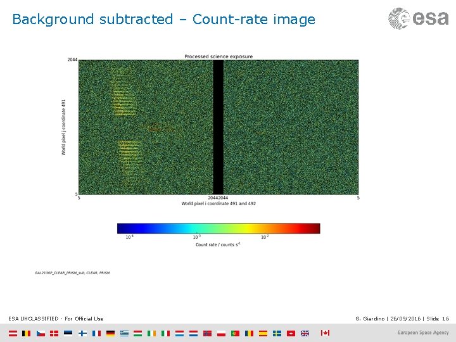Click the x-axis label 'World pixel i coordinate 491 and 492'
Viewport: 456px width, 342px height.
coord(218,203)
